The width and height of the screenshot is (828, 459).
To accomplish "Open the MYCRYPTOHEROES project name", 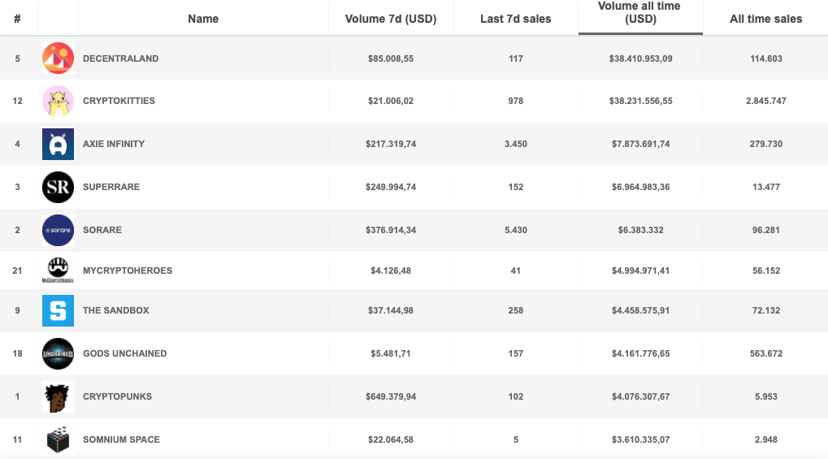I will point(128,271).
